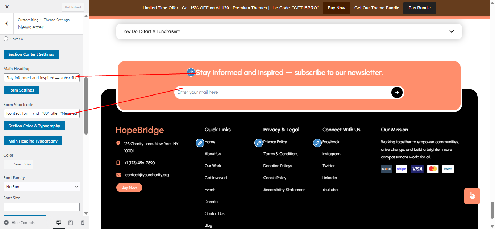This screenshot has height=229, width=495.
Task: Click the Published button
Action: click(72, 7)
